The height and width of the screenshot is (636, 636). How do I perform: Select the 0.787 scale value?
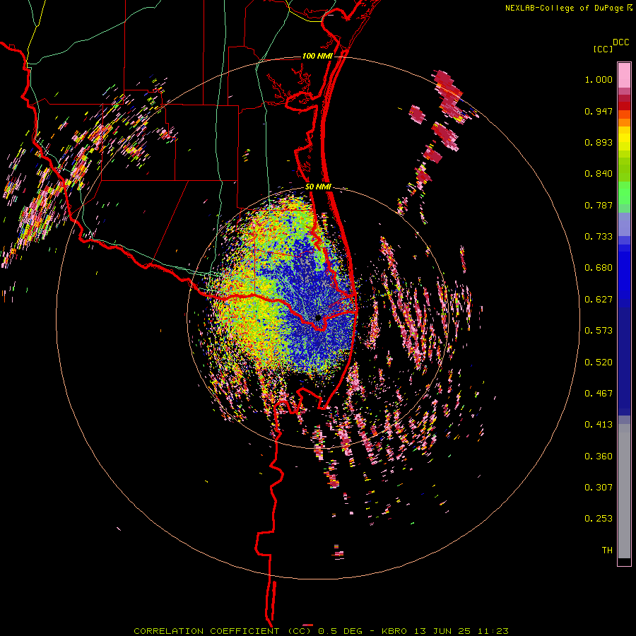(x=599, y=205)
